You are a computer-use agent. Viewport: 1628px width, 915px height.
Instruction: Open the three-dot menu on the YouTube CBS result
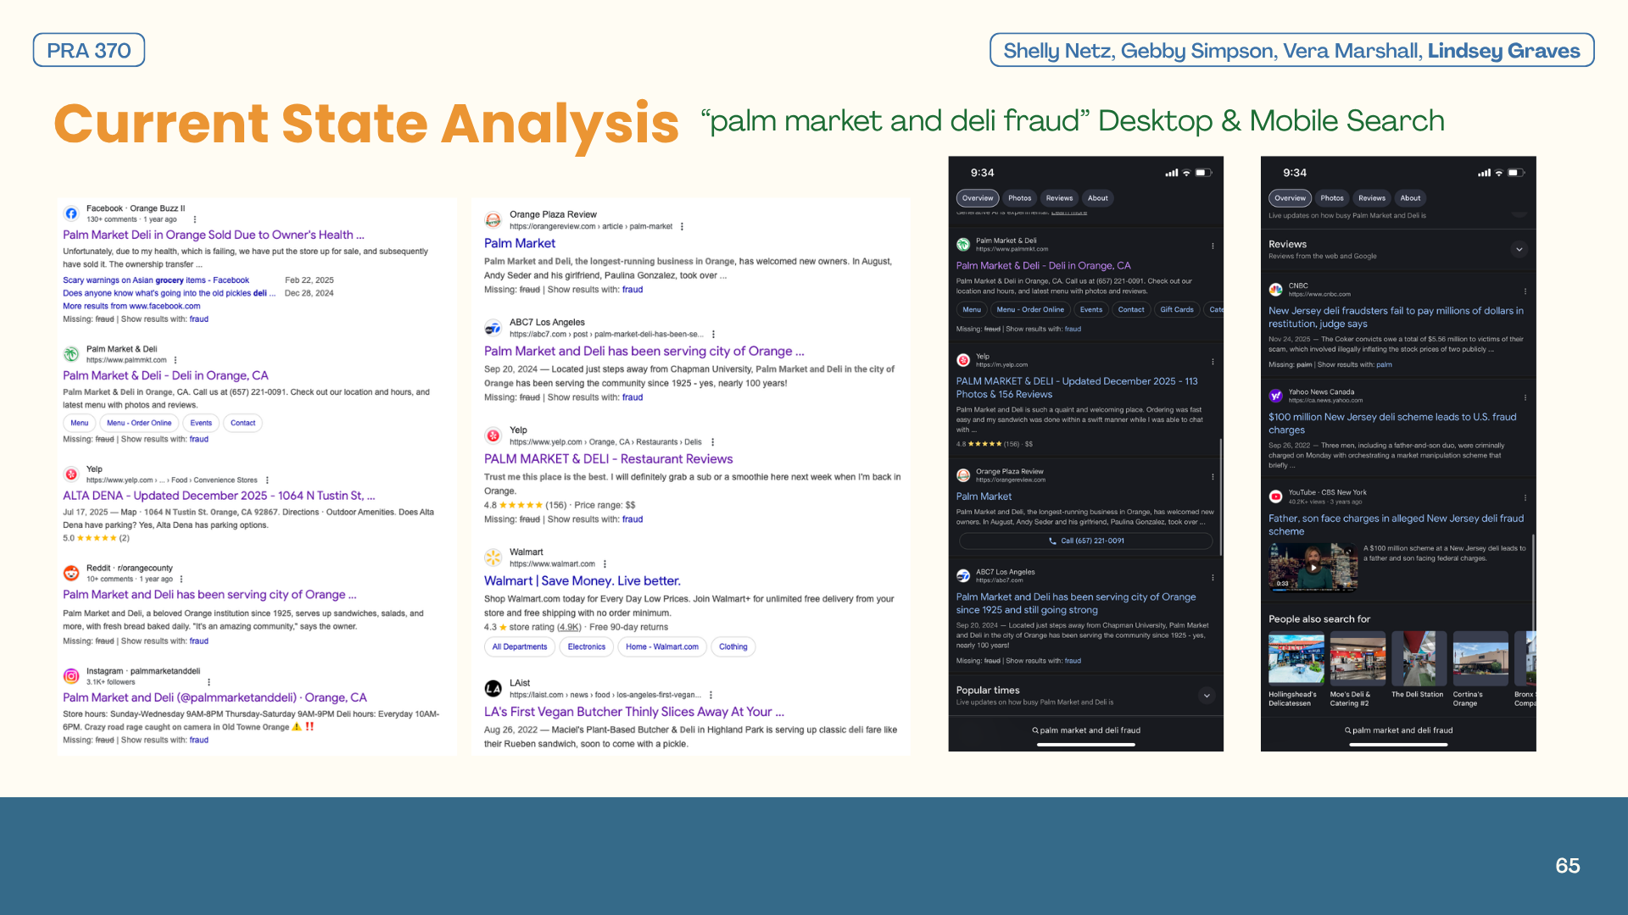1525,498
